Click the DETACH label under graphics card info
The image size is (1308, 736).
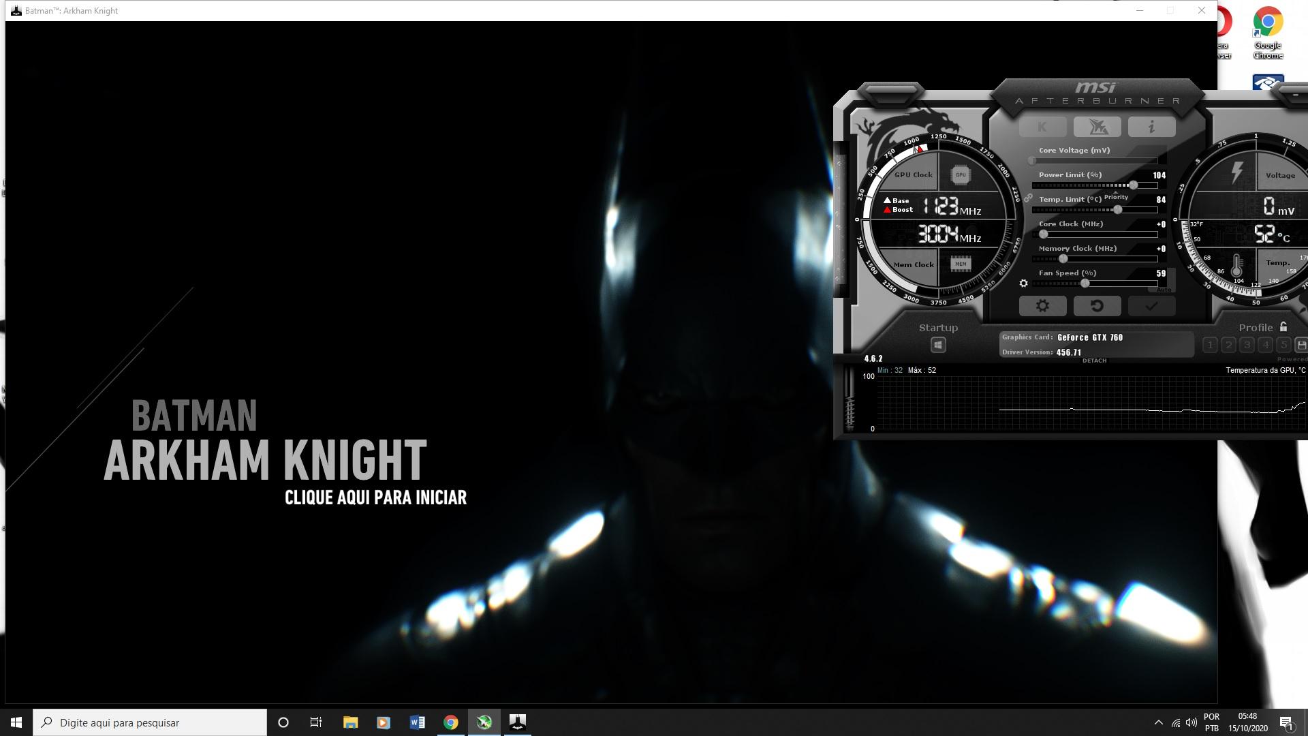pos(1095,361)
